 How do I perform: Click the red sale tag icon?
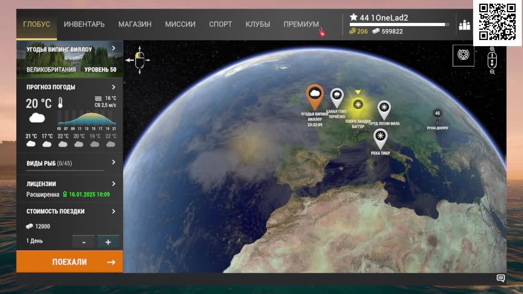click(x=322, y=33)
